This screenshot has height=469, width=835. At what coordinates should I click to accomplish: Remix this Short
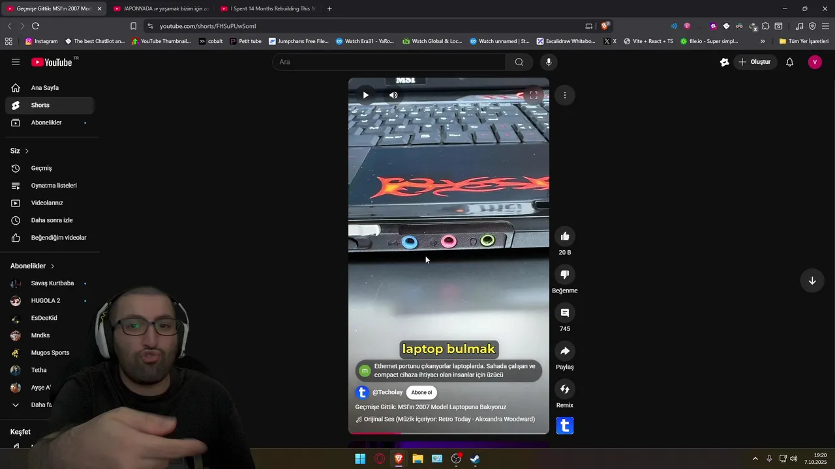565,389
